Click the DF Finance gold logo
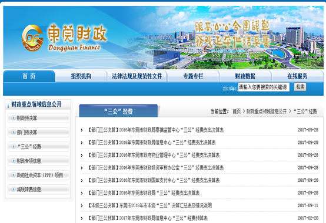 [x=32, y=38]
